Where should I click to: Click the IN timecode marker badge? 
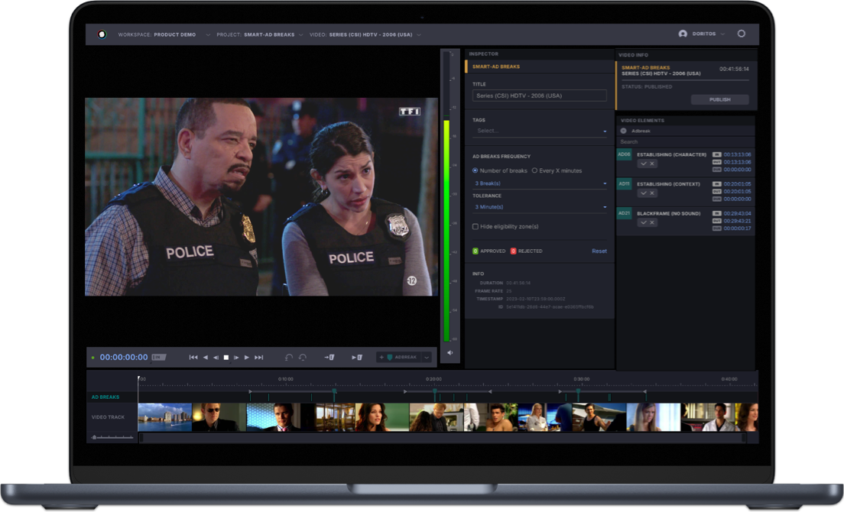(158, 357)
